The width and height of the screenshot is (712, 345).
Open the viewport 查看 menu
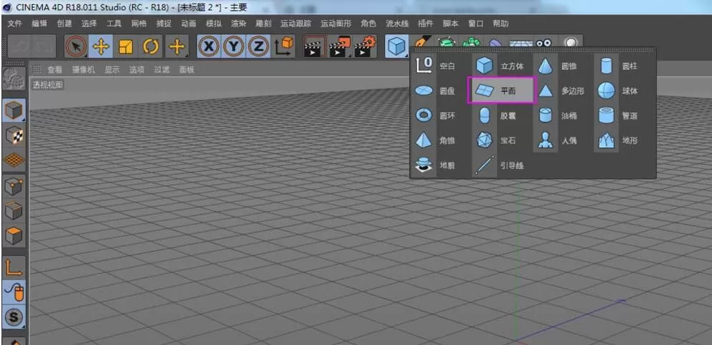click(x=55, y=70)
